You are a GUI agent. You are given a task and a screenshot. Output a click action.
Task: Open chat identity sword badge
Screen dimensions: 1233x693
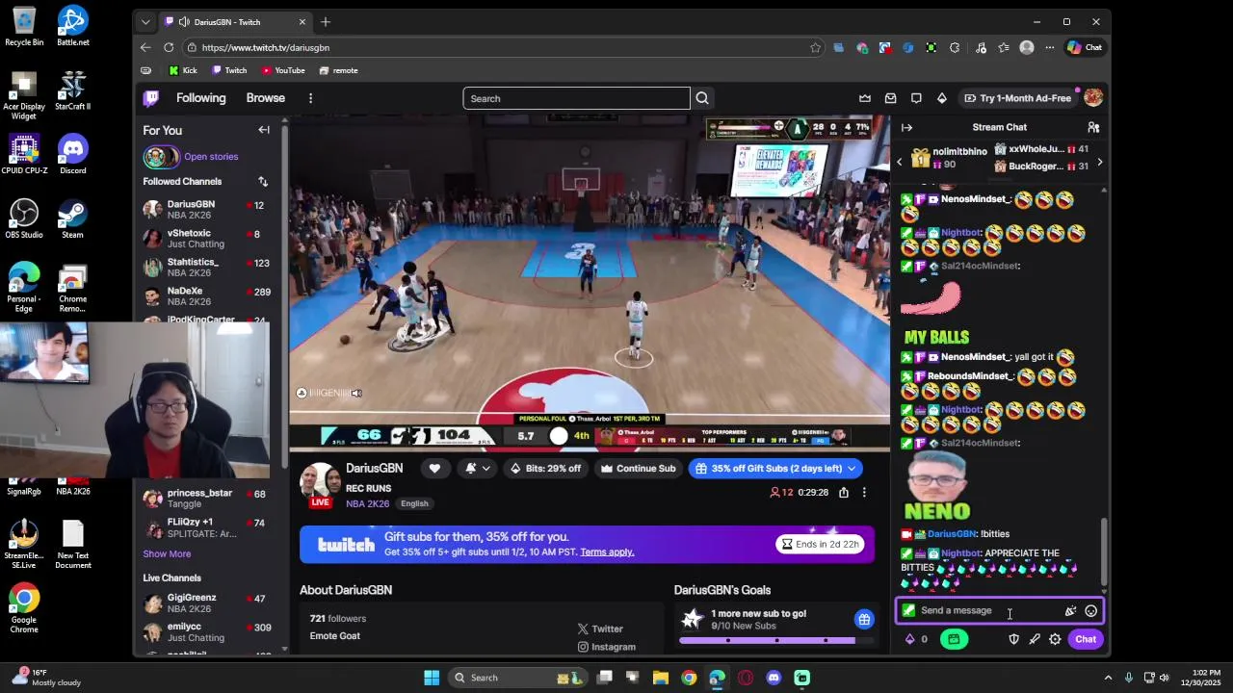(x=908, y=610)
